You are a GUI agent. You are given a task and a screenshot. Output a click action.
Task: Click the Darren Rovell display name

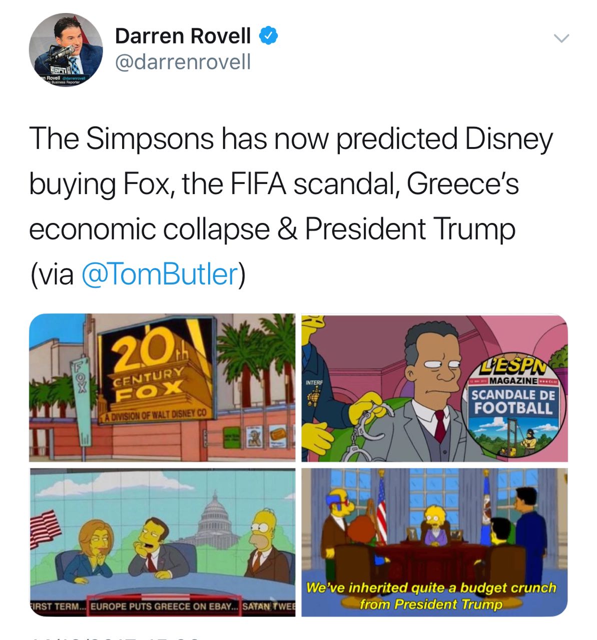[183, 35]
